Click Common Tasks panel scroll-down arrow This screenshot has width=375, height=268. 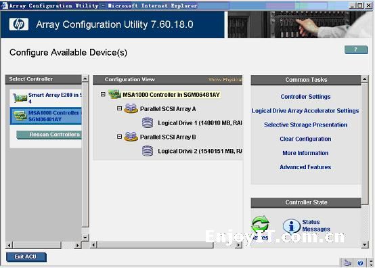pyautogui.click(x=364, y=244)
